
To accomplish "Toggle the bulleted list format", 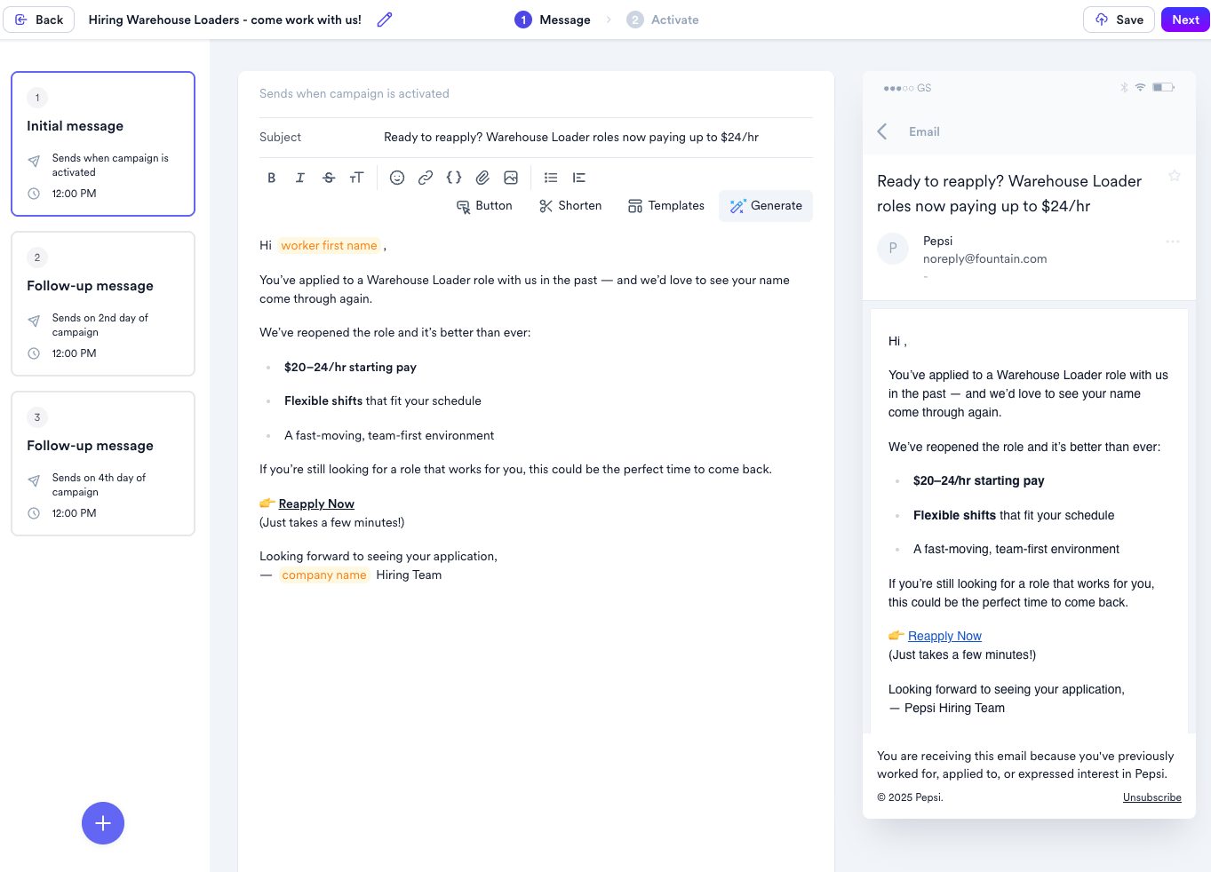I will 551,178.
